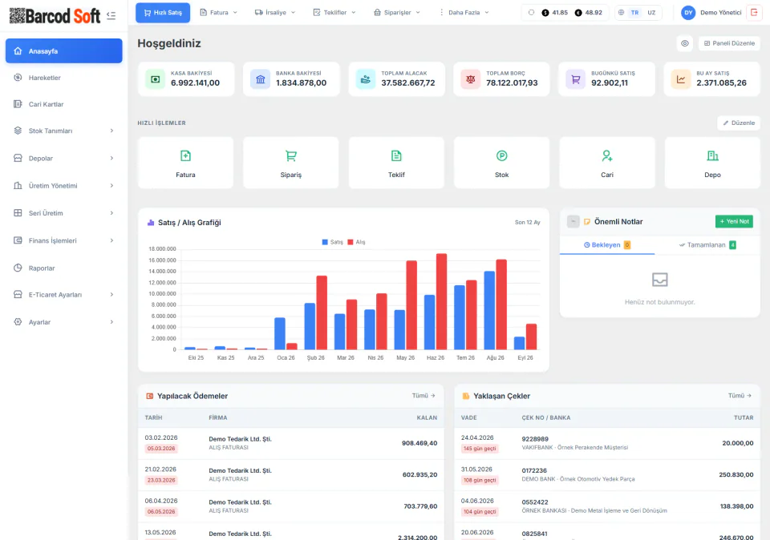Collapse the sidebar using the menu-fold icon

[111, 16]
